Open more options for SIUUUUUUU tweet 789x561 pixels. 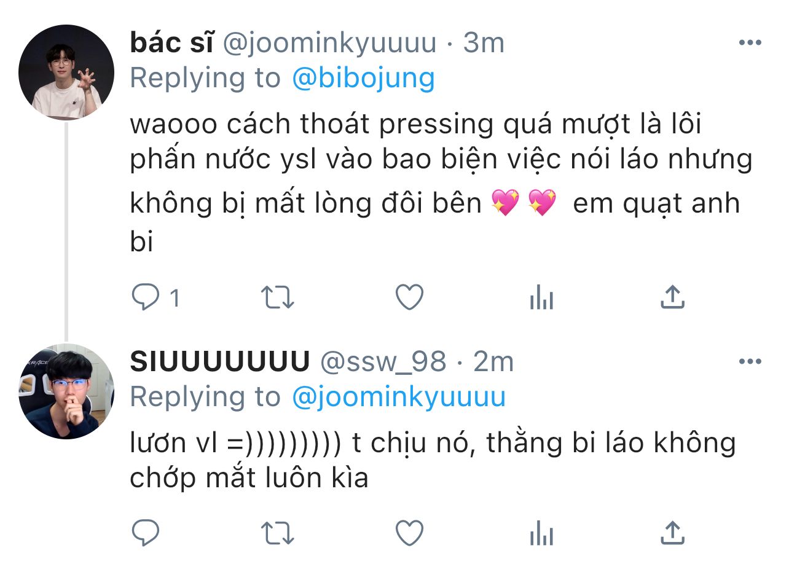pos(750,362)
